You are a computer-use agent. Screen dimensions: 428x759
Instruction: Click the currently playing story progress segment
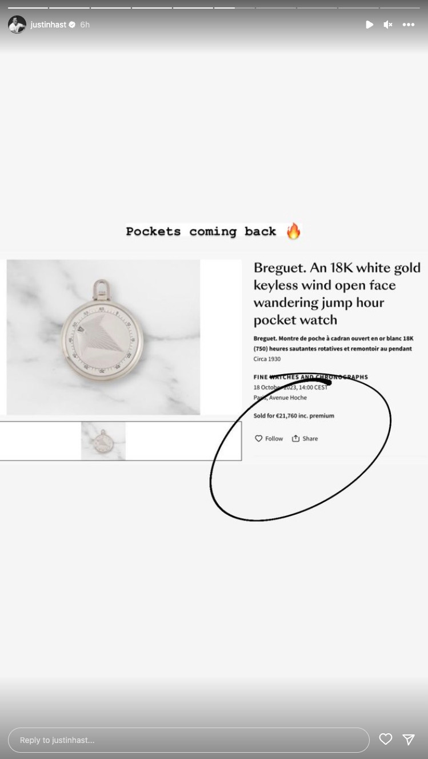(234, 7)
